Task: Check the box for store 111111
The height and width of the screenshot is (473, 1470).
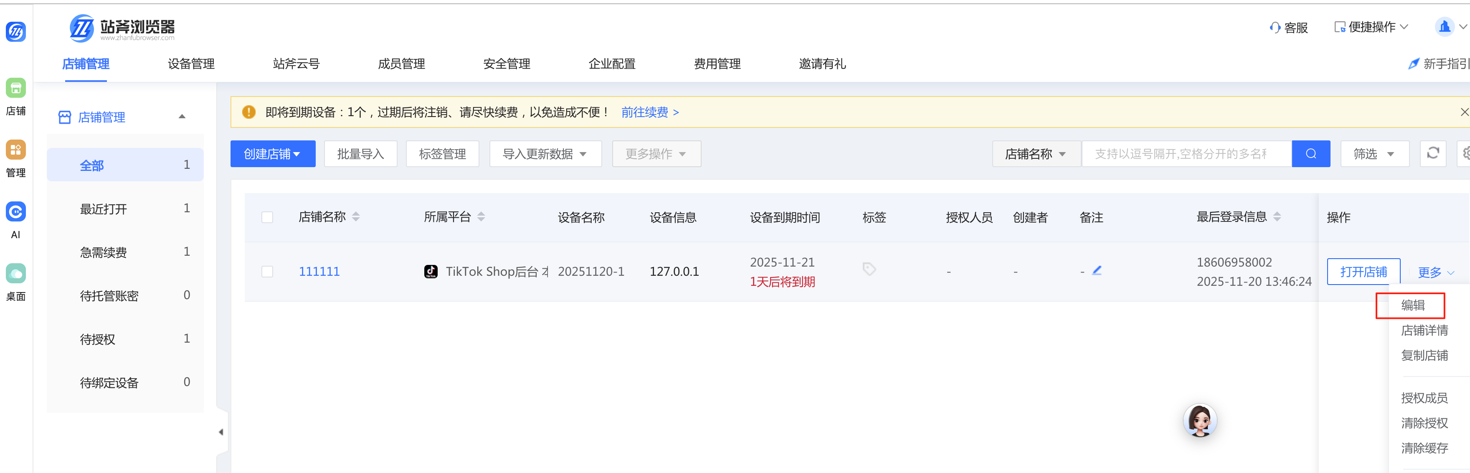Action: click(267, 271)
